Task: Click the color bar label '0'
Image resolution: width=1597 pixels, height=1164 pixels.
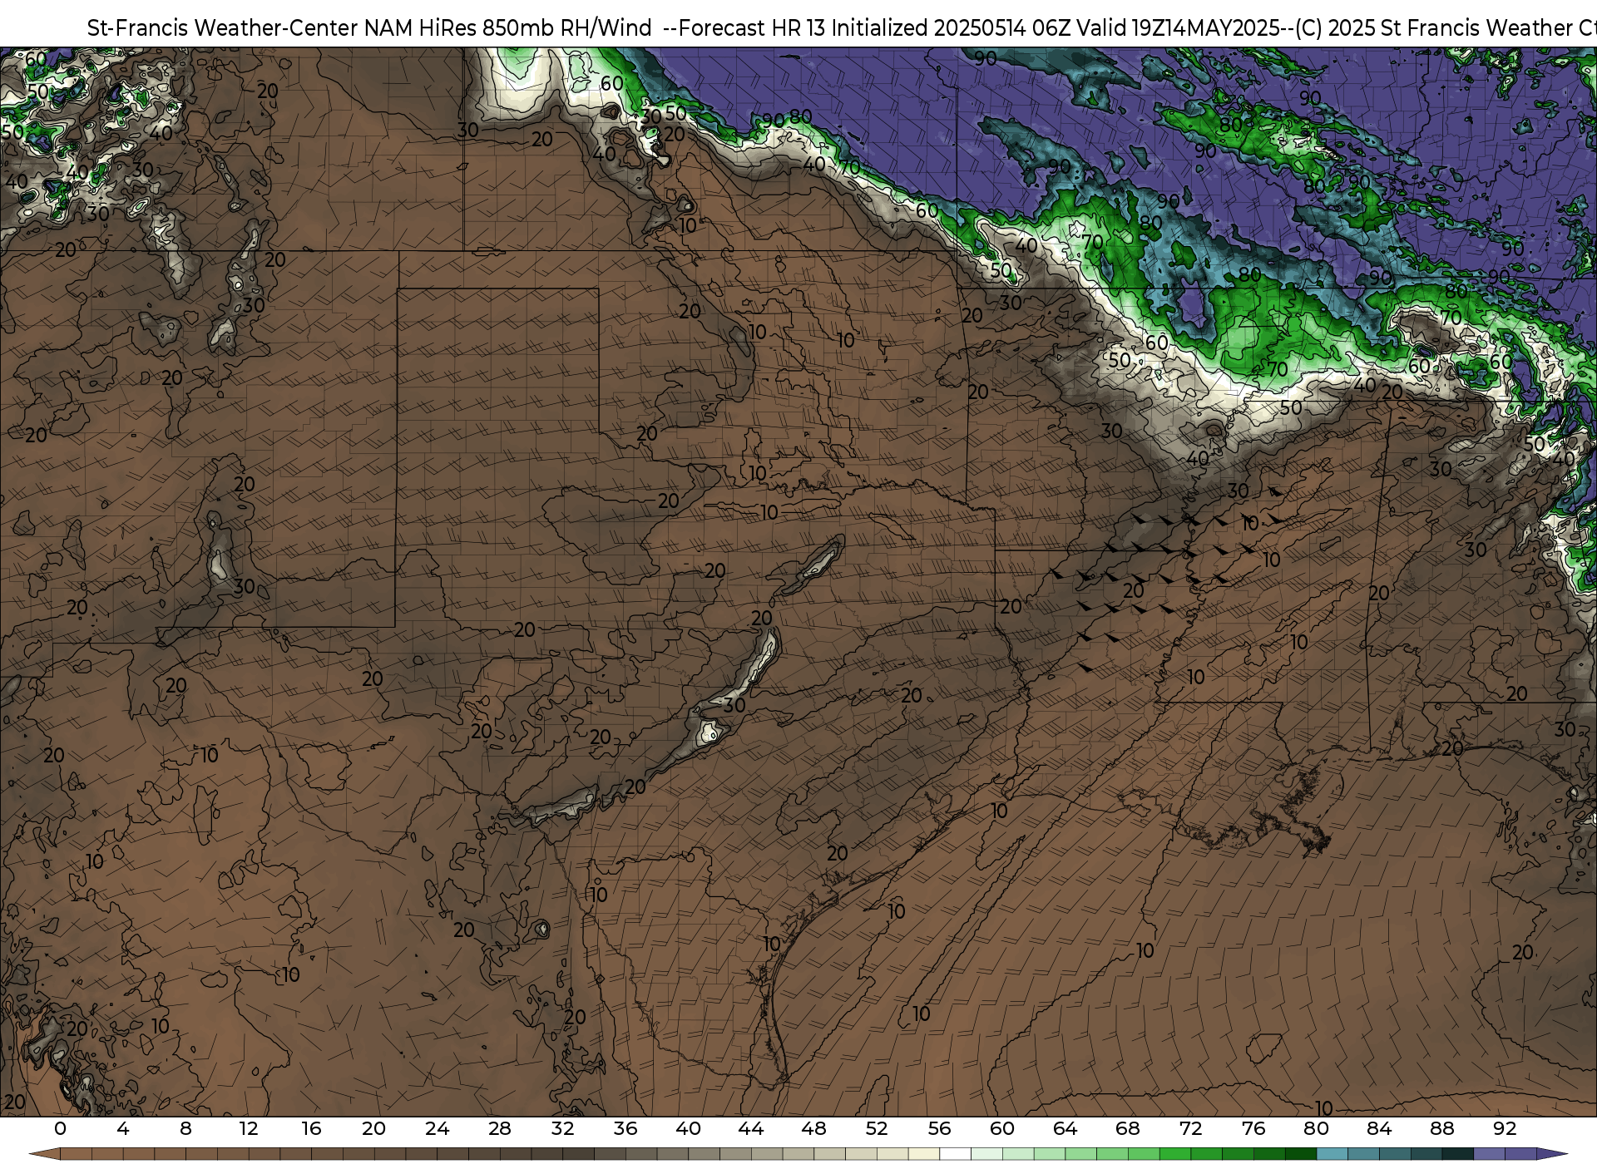Action: pos(60,1129)
